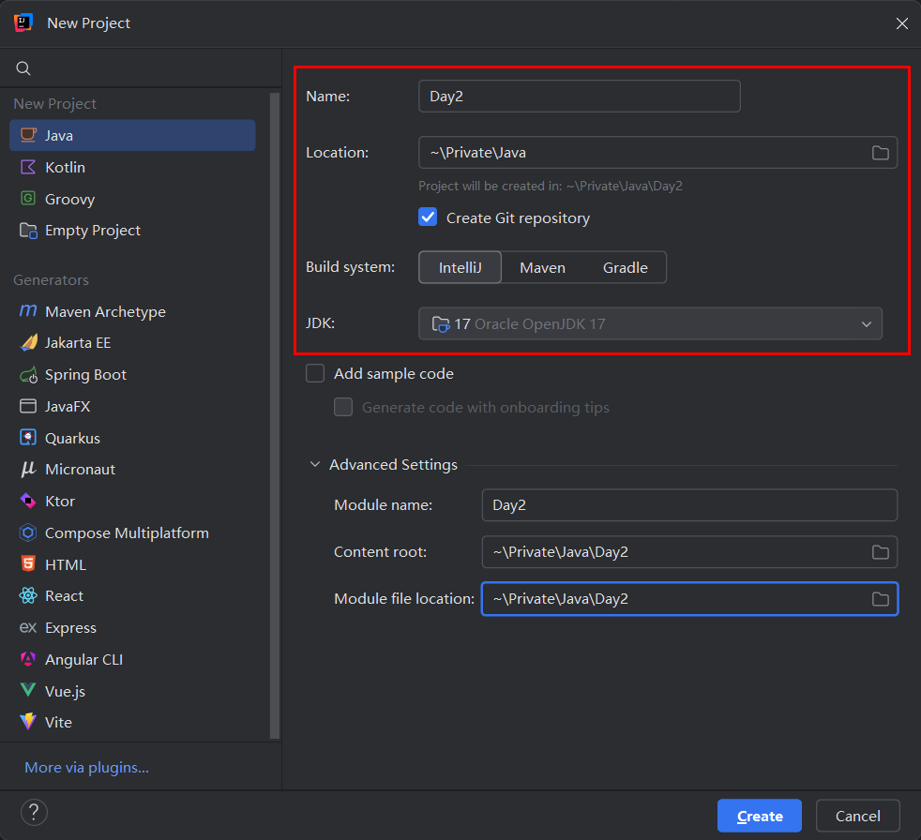921x840 pixels.
Task: Click the Maven Archetype icon
Action: 28,310
